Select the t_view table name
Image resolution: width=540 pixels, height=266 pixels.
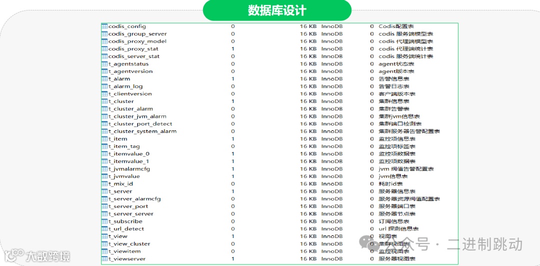(x=118, y=236)
